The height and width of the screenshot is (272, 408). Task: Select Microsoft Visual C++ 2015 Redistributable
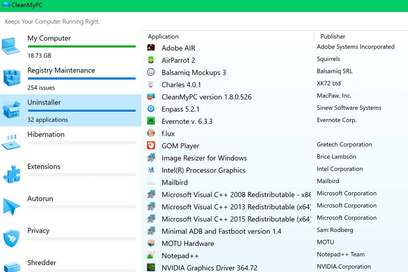click(236, 219)
